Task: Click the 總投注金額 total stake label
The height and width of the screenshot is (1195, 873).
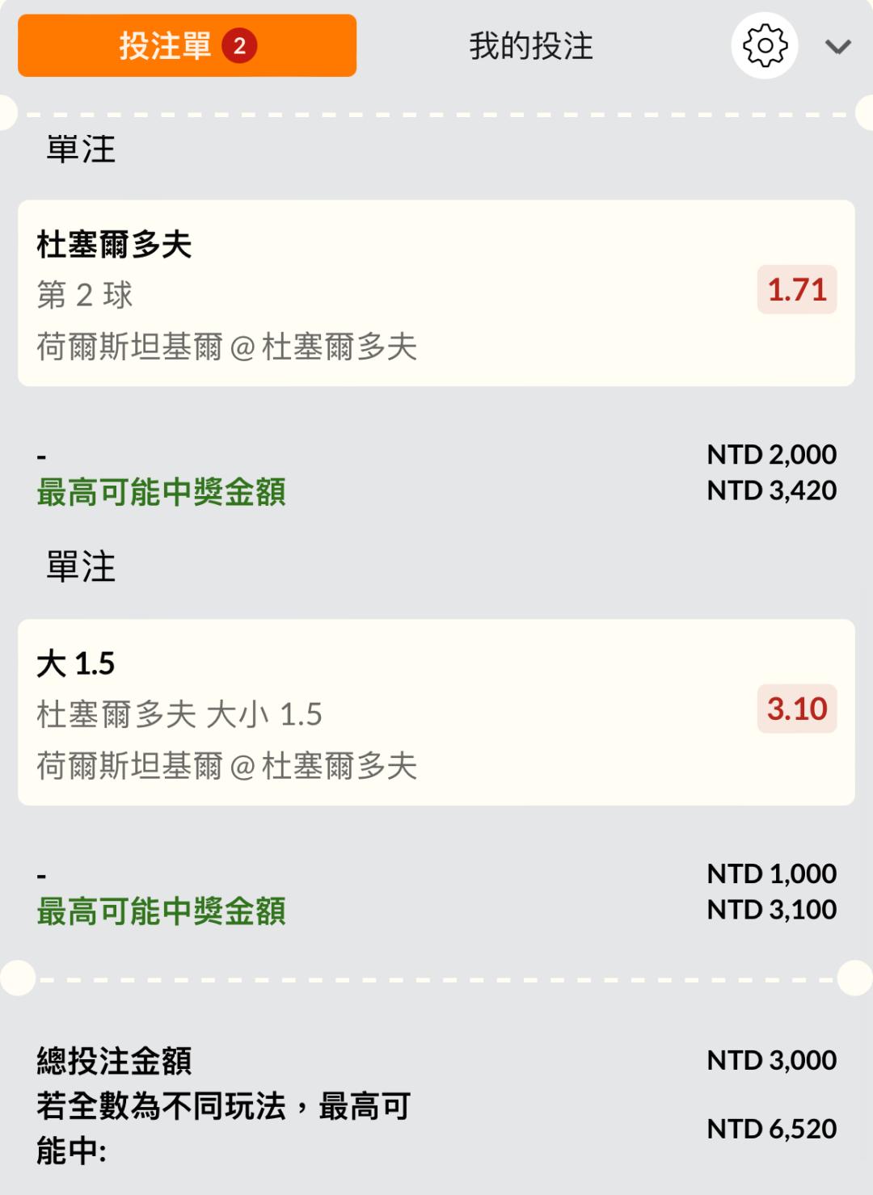Action: (114, 1061)
